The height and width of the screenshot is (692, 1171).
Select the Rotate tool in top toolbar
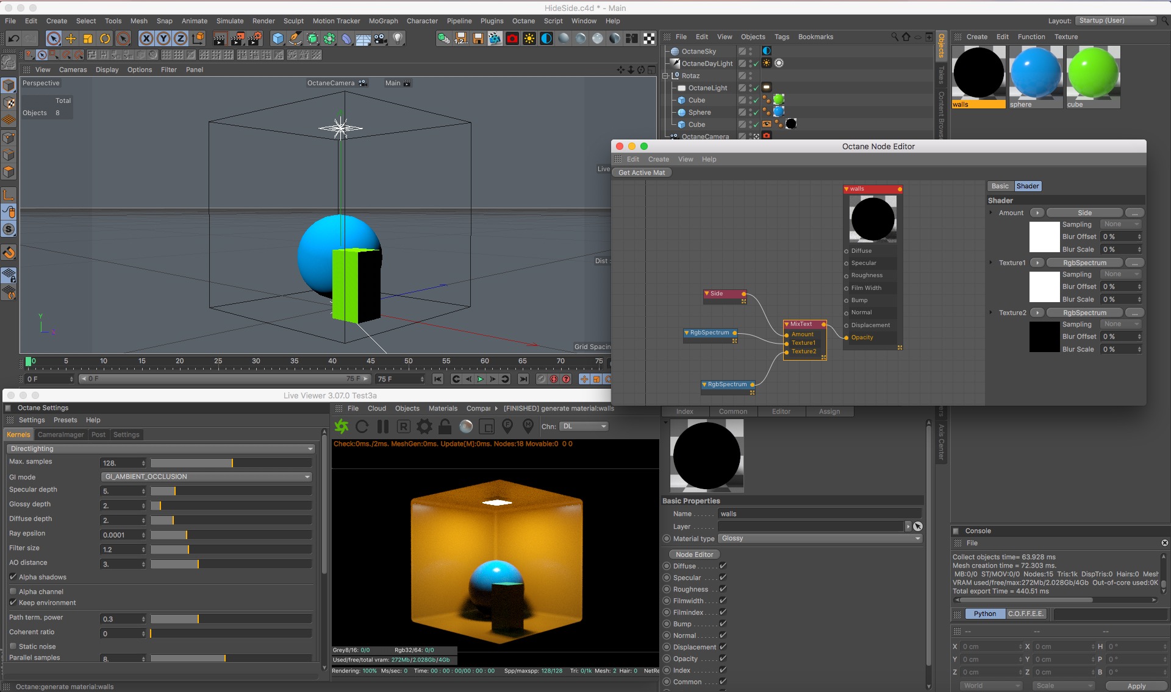pyautogui.click(x=105, y=39)
